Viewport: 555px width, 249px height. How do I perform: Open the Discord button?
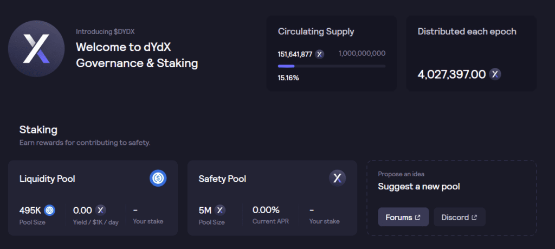pos(460,217)
